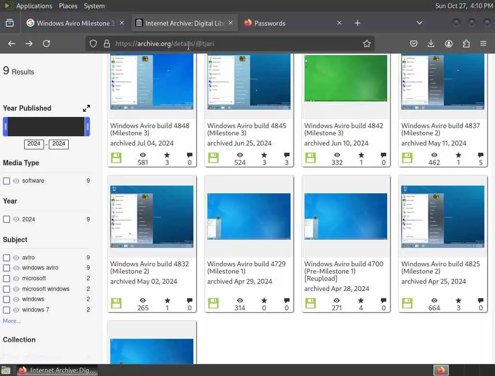Image resolution: width=495 pixels, height=376 pixels.
Task: Check the software media type filter
Action: [6, 181]
